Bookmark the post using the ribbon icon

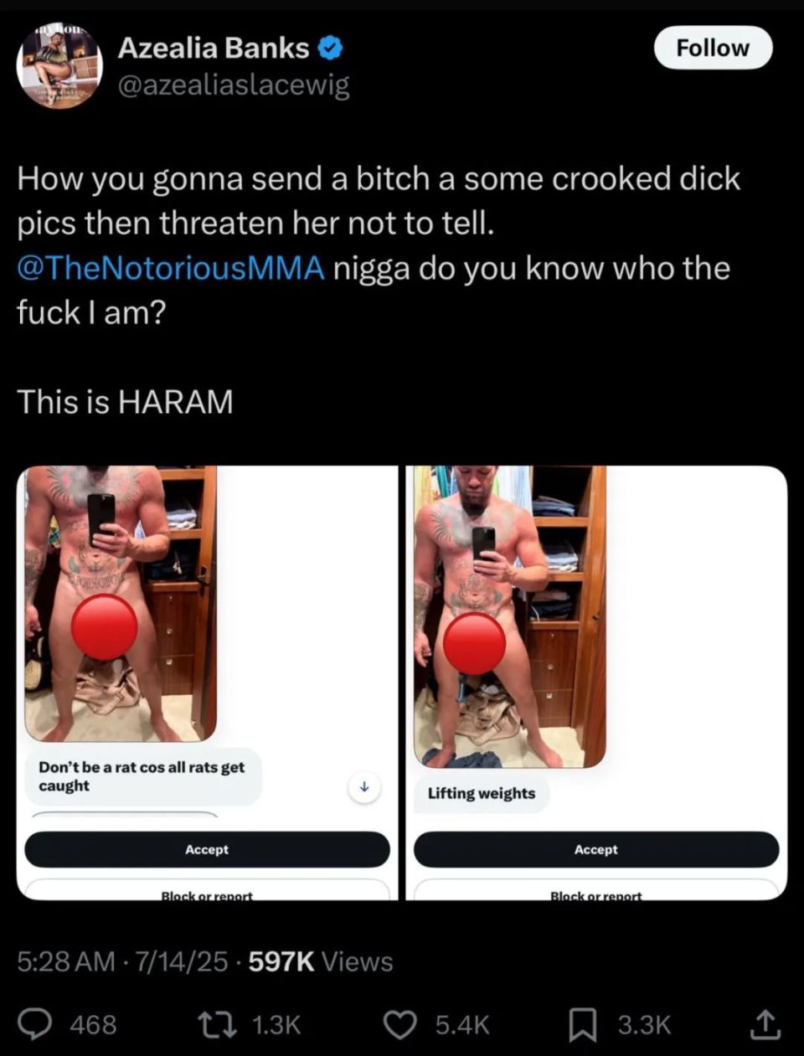pos(583,1024)
